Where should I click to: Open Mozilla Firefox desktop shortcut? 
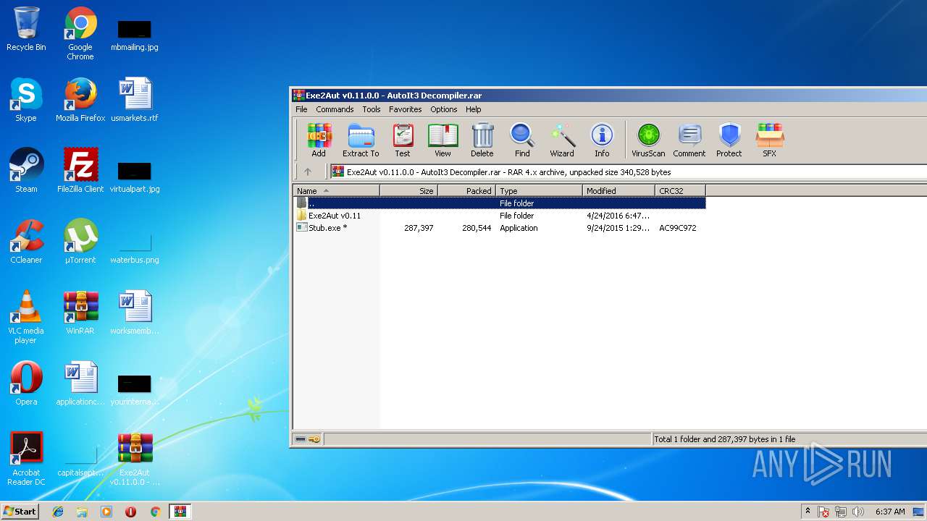coord(80,100)
